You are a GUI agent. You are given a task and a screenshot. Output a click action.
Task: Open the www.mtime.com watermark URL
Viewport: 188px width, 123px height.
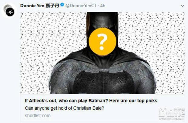point(172,119)
